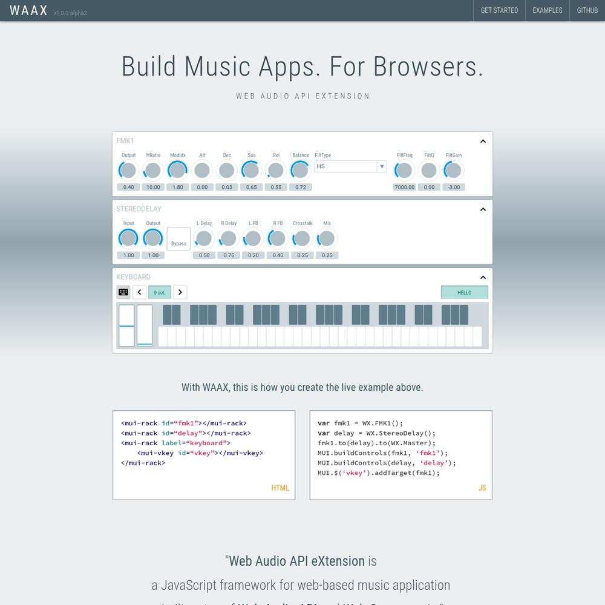
Task: Click the R FB value field 0.40
Action: click(278, 255)
